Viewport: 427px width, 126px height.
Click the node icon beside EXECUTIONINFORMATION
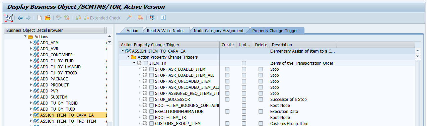(x=145, y=112)
